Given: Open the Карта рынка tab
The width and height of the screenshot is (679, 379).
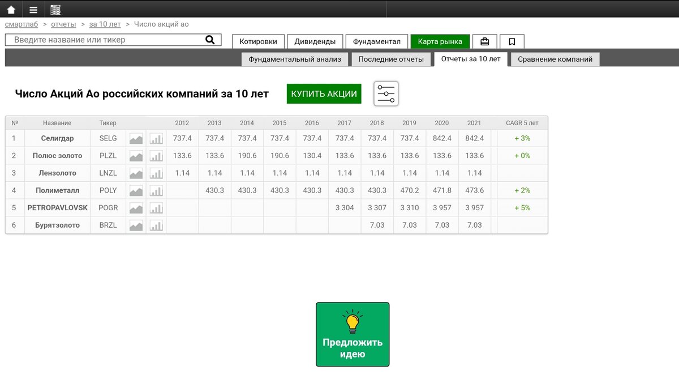Looking at the screenshot, I should click(440, 41).
